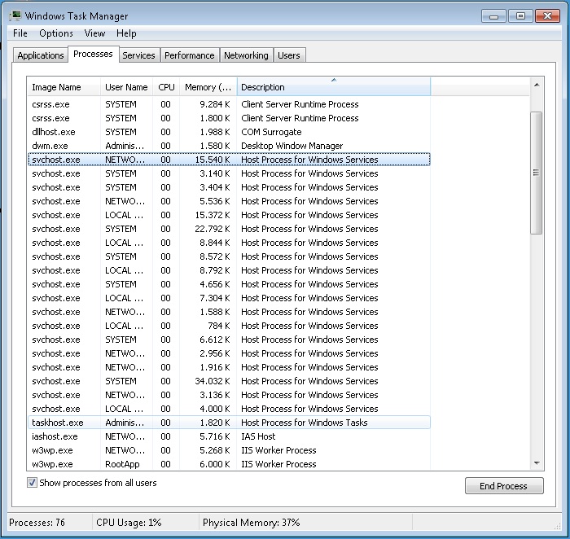Click the Task Manager title bar icon
Screen dimensions: 570x539
[15, 16]
